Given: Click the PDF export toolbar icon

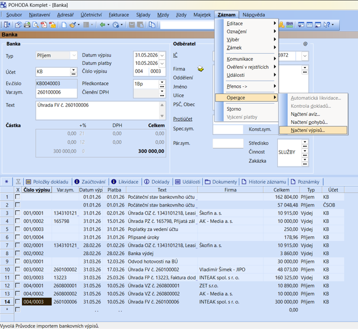Looking at the screenshot, I should coord(44,25).
